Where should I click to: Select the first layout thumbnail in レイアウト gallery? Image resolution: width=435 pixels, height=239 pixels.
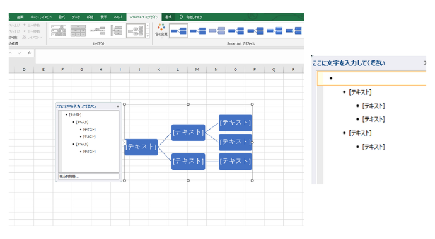tap(59, 31)
